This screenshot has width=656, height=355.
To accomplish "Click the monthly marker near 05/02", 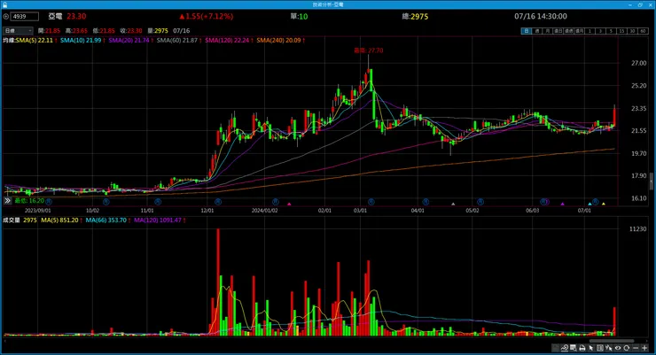I will [x=480, y=202].
